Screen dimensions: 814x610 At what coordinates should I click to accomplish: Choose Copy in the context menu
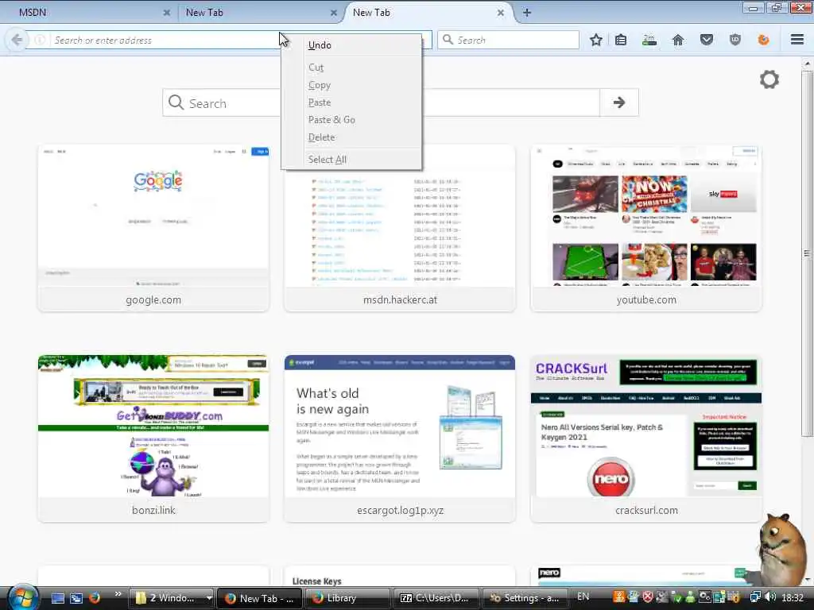click(351, 85)
